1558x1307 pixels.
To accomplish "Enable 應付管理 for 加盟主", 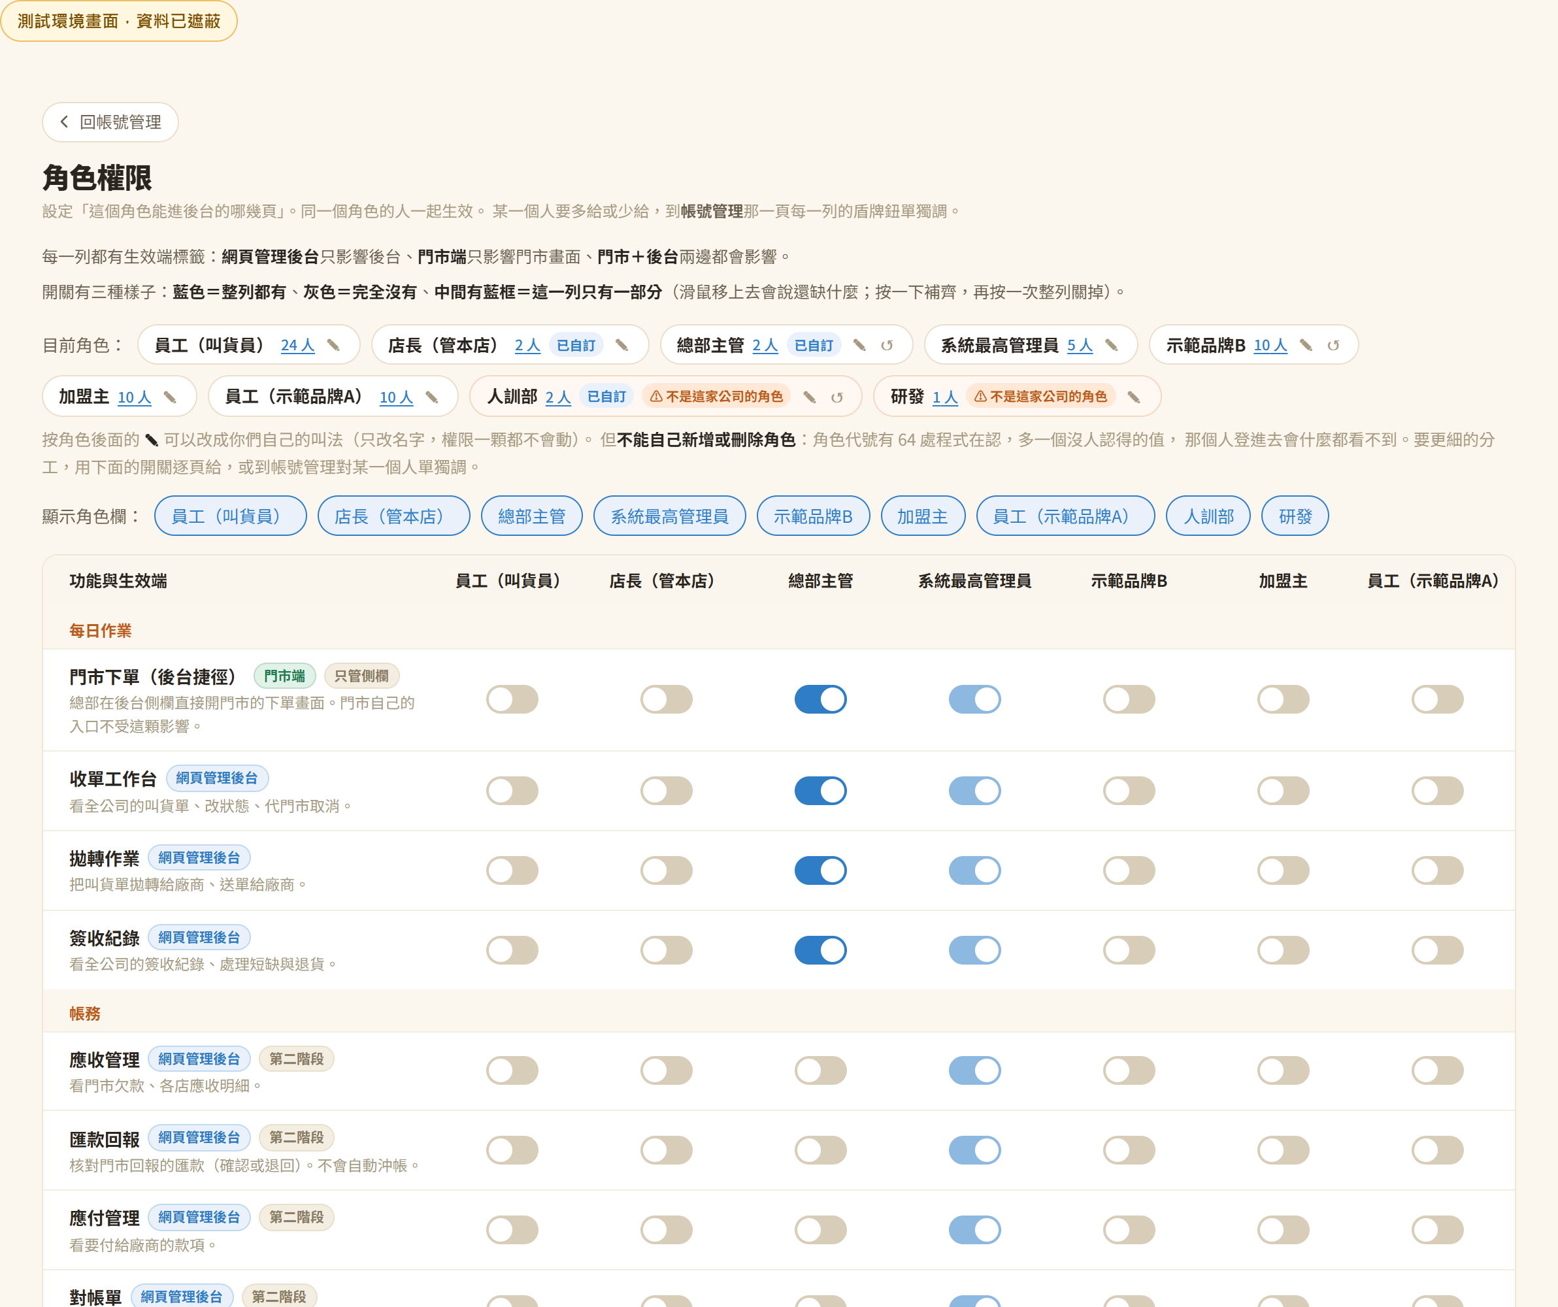I will (1284, 1230).
